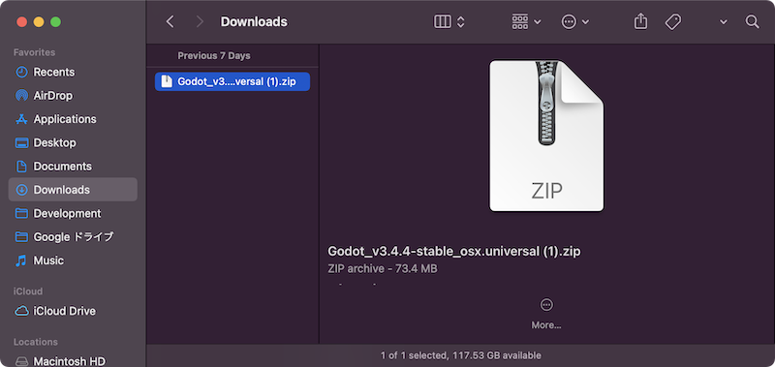Click the Share icon in toolbar
775x367 pixels.
pyautogui.click(x=640, y=21)
